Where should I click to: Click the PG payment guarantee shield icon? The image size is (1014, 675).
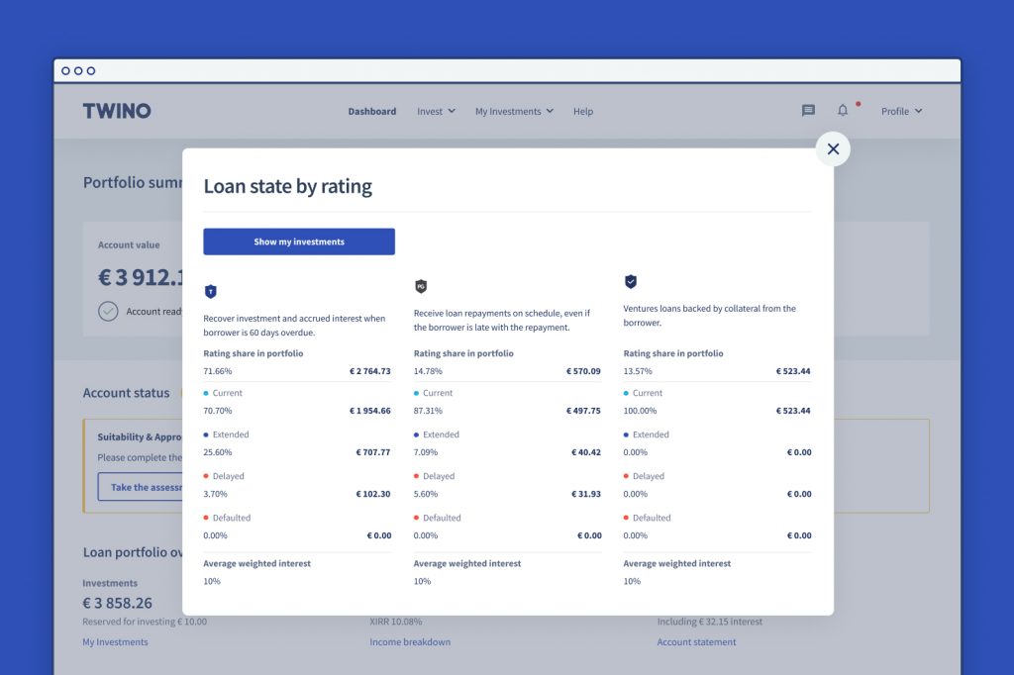[x=420, y=286]
